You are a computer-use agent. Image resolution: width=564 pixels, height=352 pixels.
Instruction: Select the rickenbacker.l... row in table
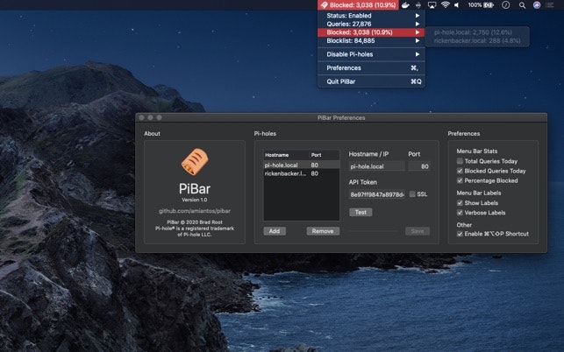302,173
